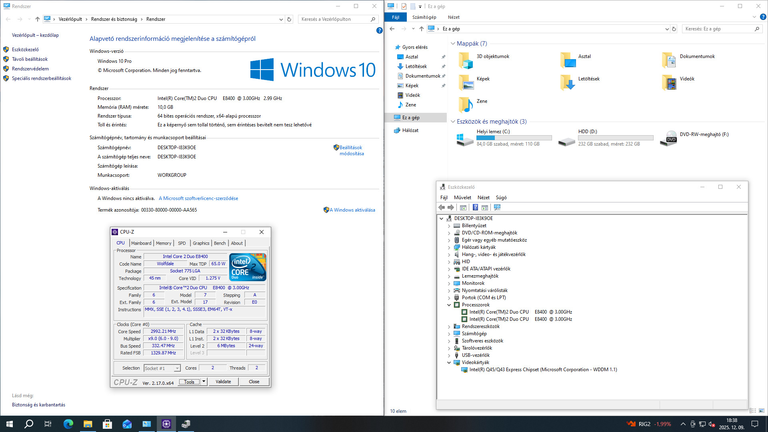
Task: Click the CPU-Z taskbar icon
Action: [x=166, y=424]
